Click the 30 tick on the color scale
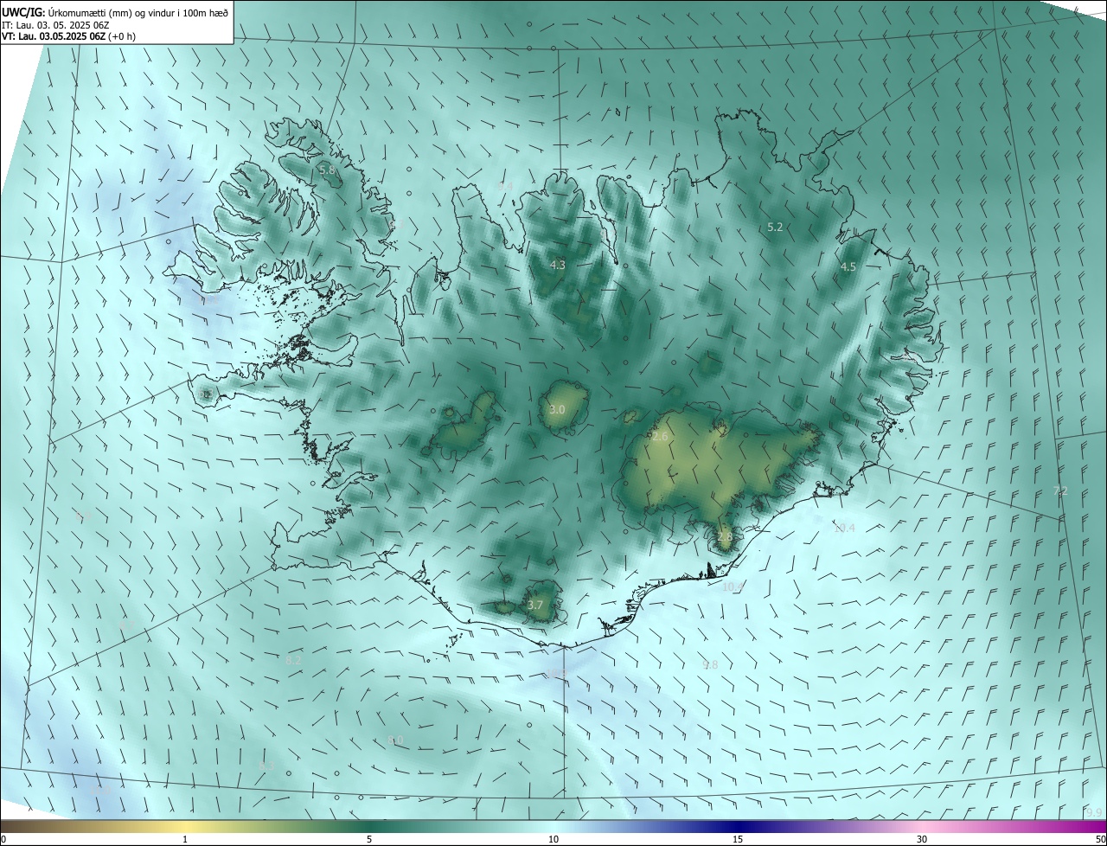This screenshot has height=846, width=1107. pos(922,839)
